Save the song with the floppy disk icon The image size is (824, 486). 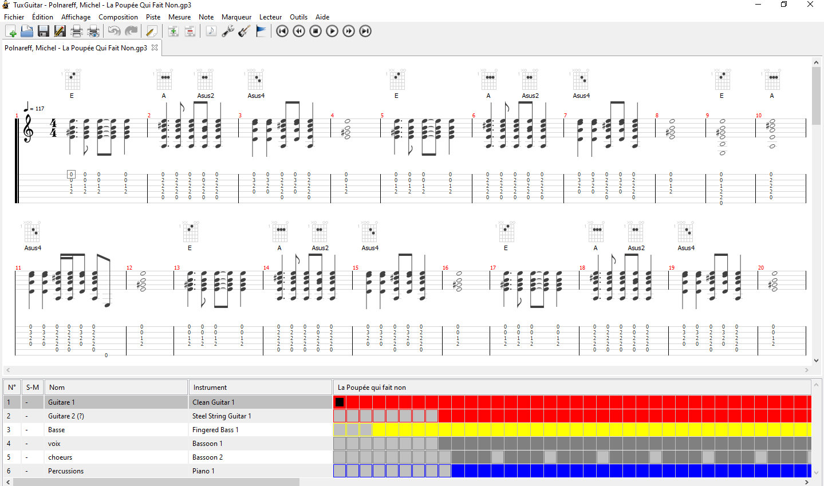pos(44,31)
